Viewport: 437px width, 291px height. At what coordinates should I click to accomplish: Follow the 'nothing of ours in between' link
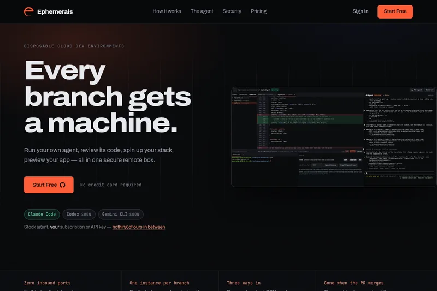[139, 227]
